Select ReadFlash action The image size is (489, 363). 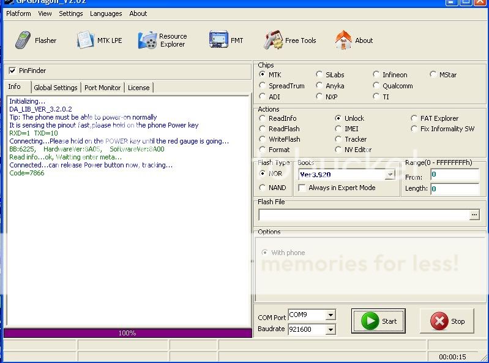(x=263, y=128)
